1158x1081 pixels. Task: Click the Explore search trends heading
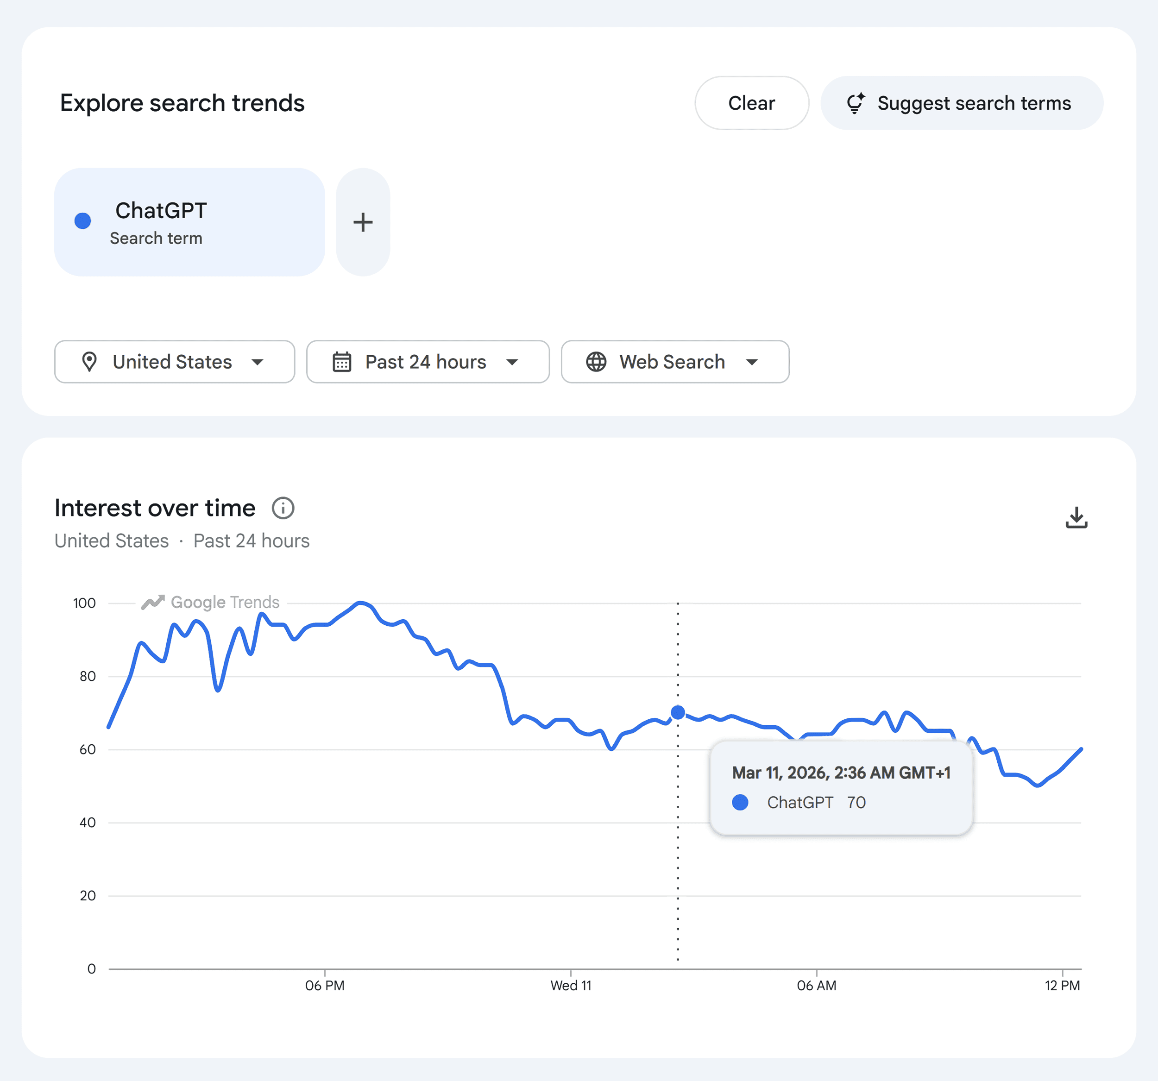tap(182, 102)
